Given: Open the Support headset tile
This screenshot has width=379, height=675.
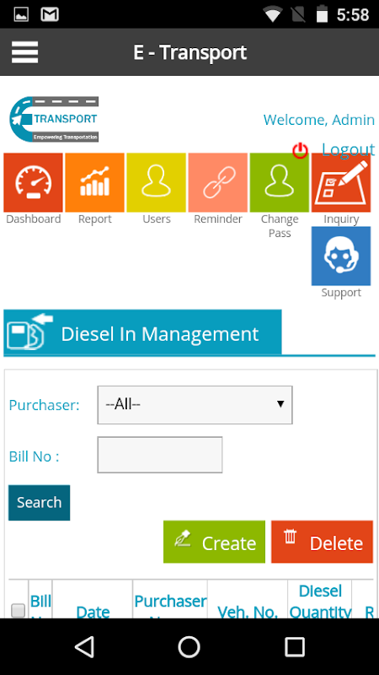Looking at the screenshot, I should (341, 256).
